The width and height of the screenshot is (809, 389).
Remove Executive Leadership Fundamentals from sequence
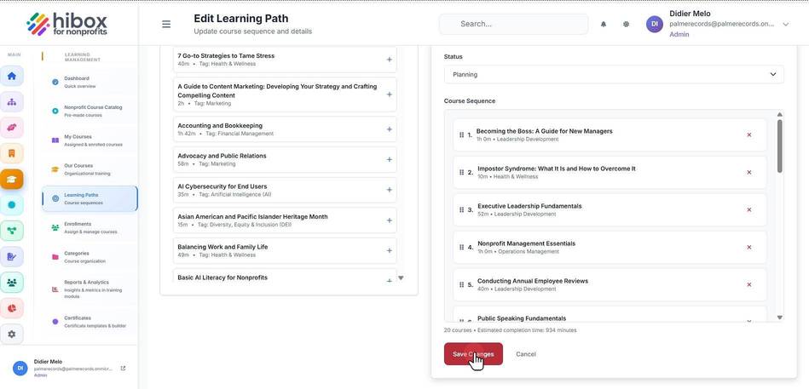[x=749, y=209]
